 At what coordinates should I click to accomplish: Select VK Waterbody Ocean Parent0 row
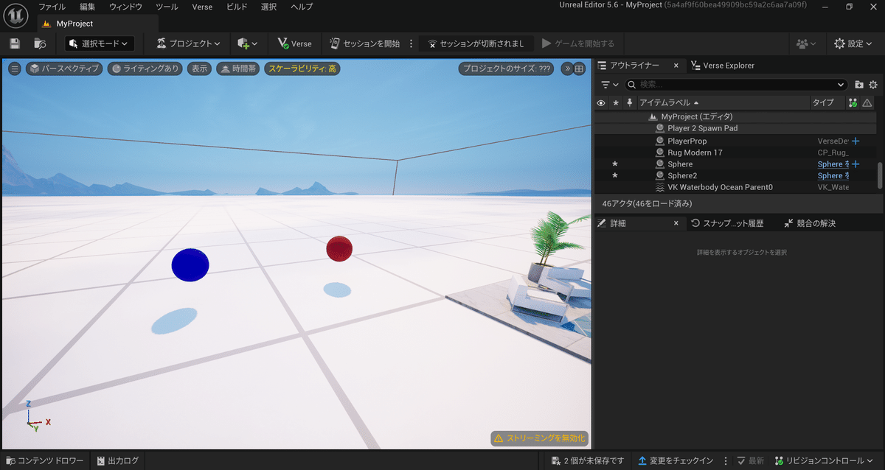click(735, 187)
